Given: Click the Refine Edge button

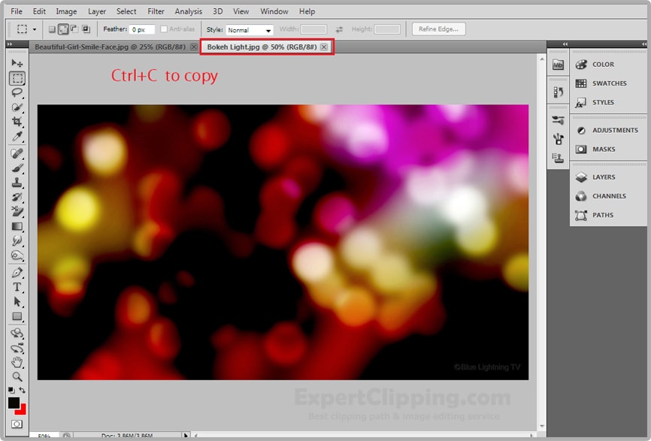Looking at the screenshot, I should pos(439,29).
